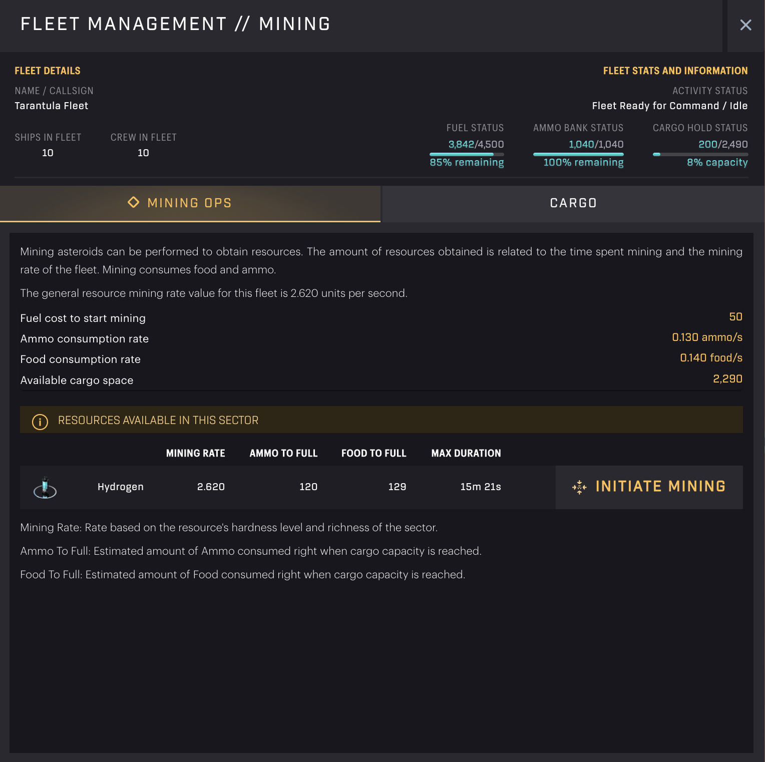
Task: Click the Max Duration column header
Action: click(466, 453)
